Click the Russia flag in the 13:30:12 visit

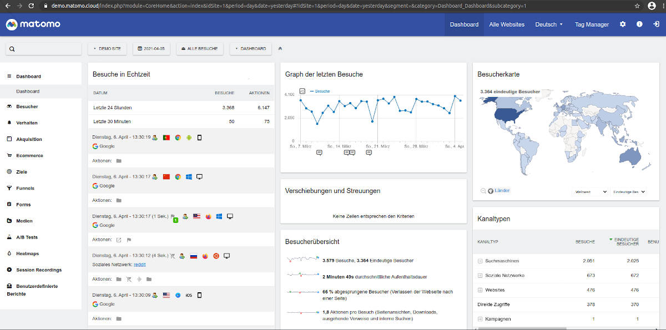coord(194,256)
